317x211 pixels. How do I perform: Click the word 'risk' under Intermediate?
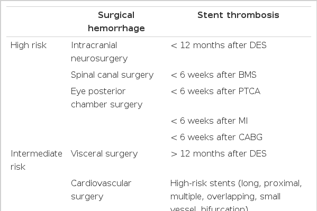pyautogui.click(x=18, y=167)
